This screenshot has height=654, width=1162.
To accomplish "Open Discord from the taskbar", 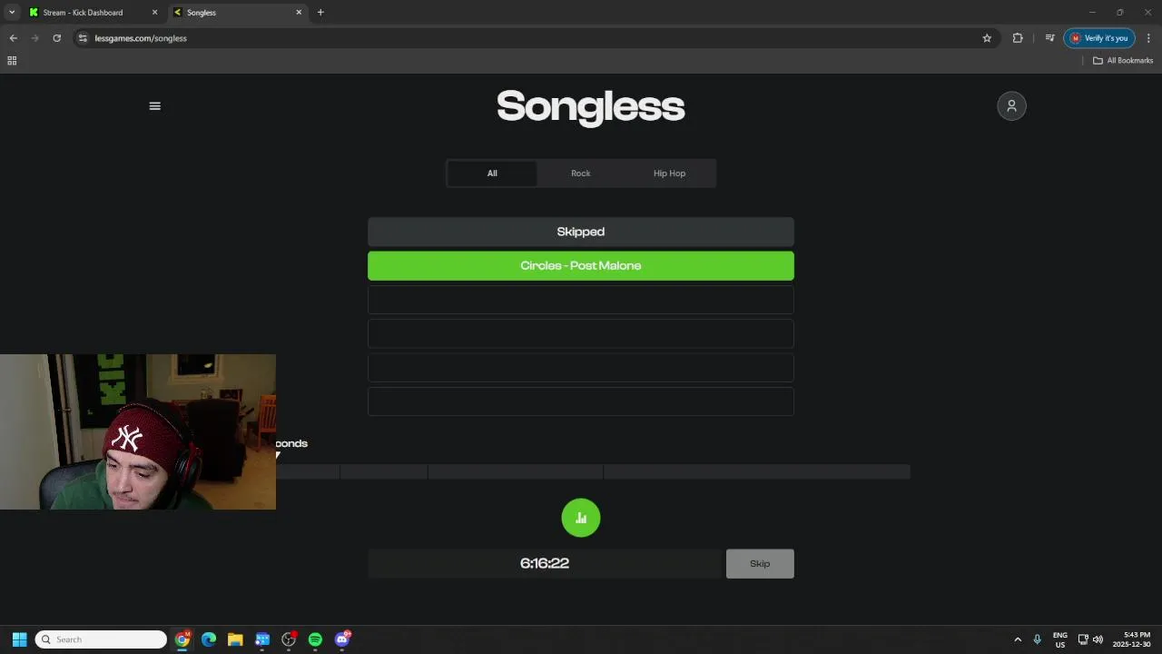I will pyautogui.click(x=342, y=639).
